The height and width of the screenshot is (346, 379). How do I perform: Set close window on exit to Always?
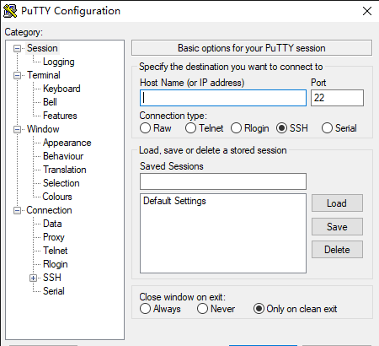tap(145, 309)
